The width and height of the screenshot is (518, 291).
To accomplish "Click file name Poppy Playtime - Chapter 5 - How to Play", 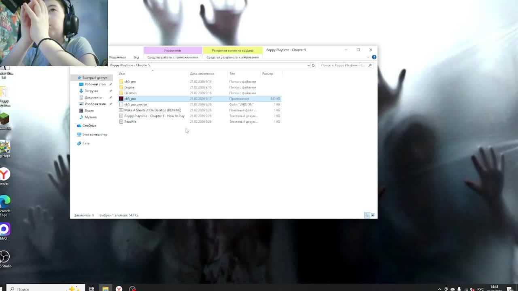I will click(154, 116).
